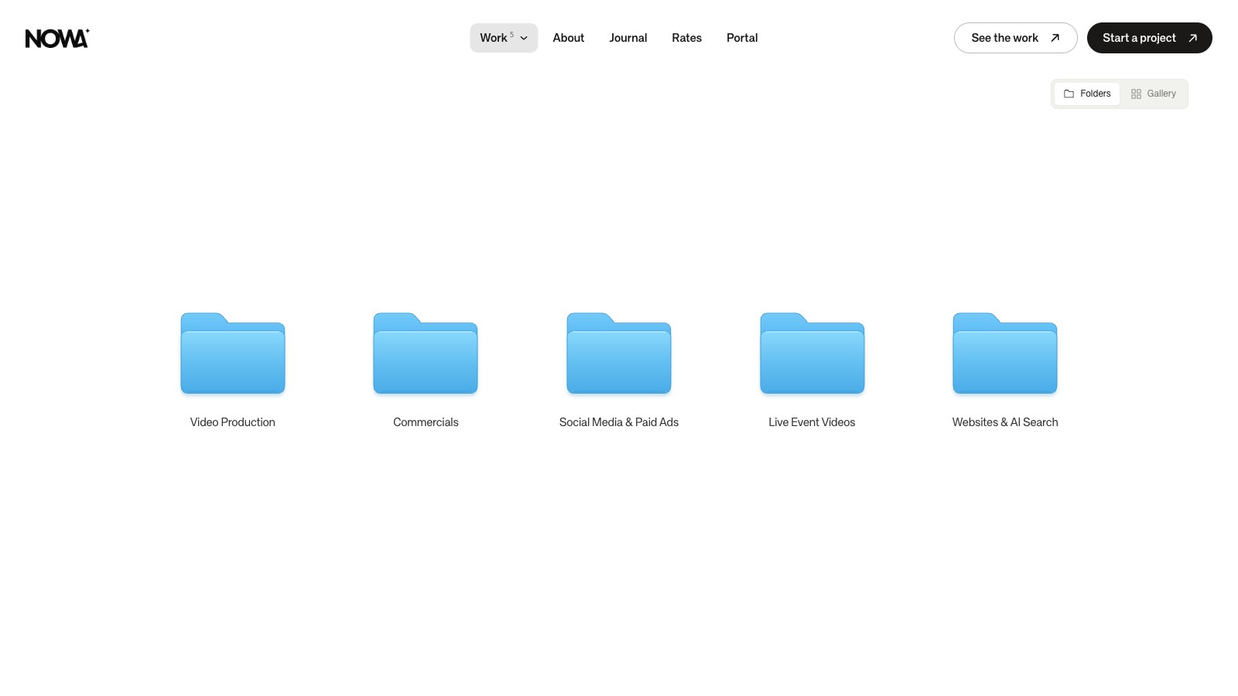Click the Social Media & Paid Ads label

[619, 422]
